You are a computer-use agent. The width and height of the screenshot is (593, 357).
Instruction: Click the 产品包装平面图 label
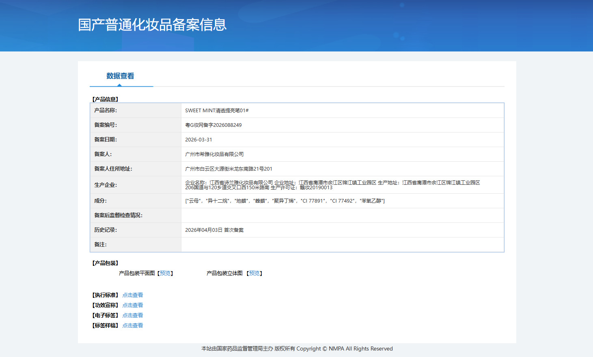[137, 274]
